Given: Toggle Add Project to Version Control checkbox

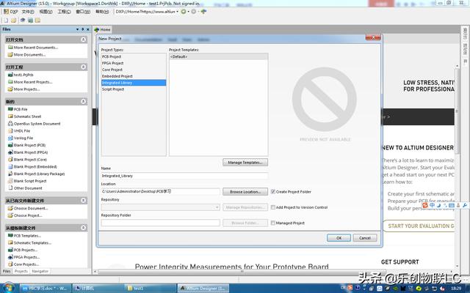Looking at the screenshot, I should tap(273, 207).
